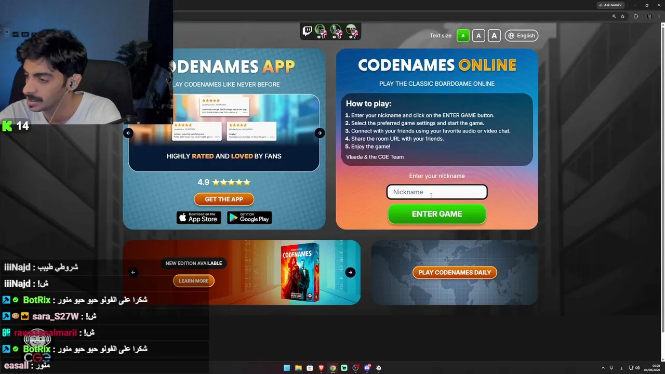Open the Windows Start menu
The width and height of the screenshot is (665, 374).
point(287,368)
